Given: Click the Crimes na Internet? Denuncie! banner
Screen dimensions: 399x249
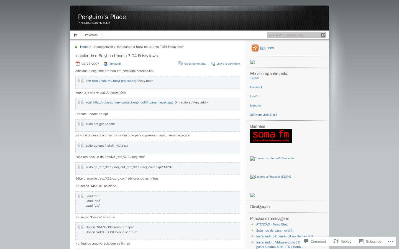Looking at the screenshot, I should pos(272,159).
